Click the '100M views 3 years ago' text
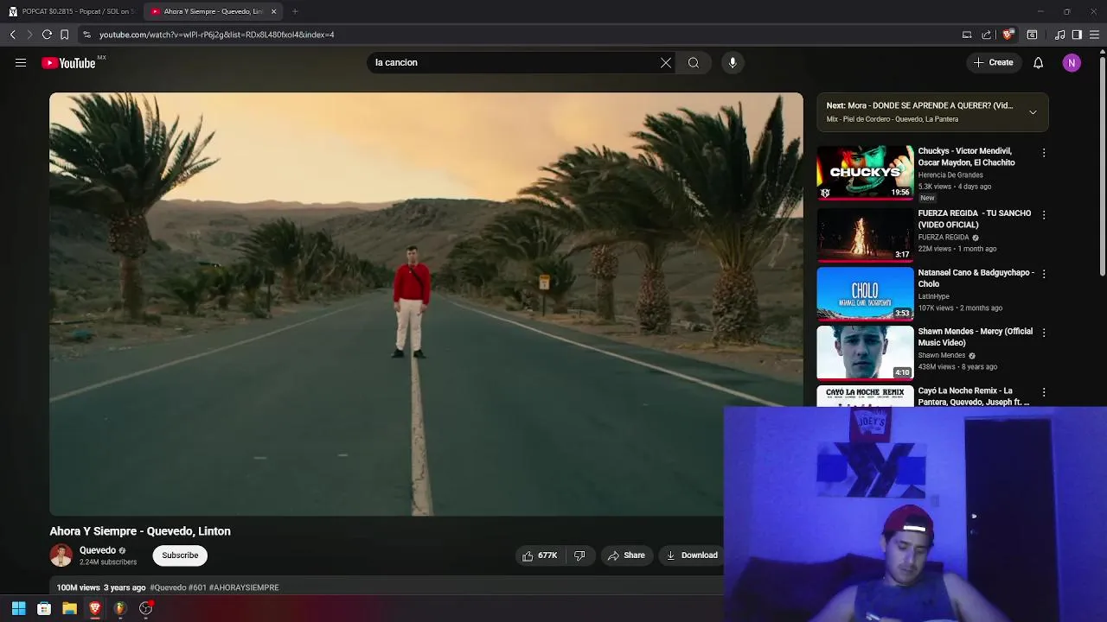The height and width of the screenshot is (622, 1107). point(101,587)
